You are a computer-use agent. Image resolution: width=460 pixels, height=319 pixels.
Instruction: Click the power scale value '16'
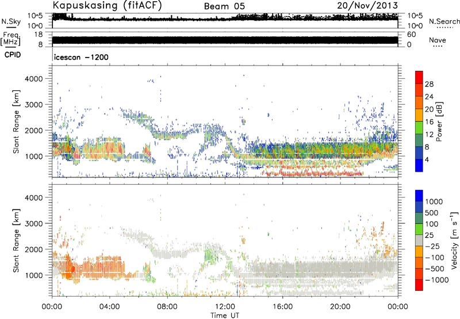coord(429,122)
